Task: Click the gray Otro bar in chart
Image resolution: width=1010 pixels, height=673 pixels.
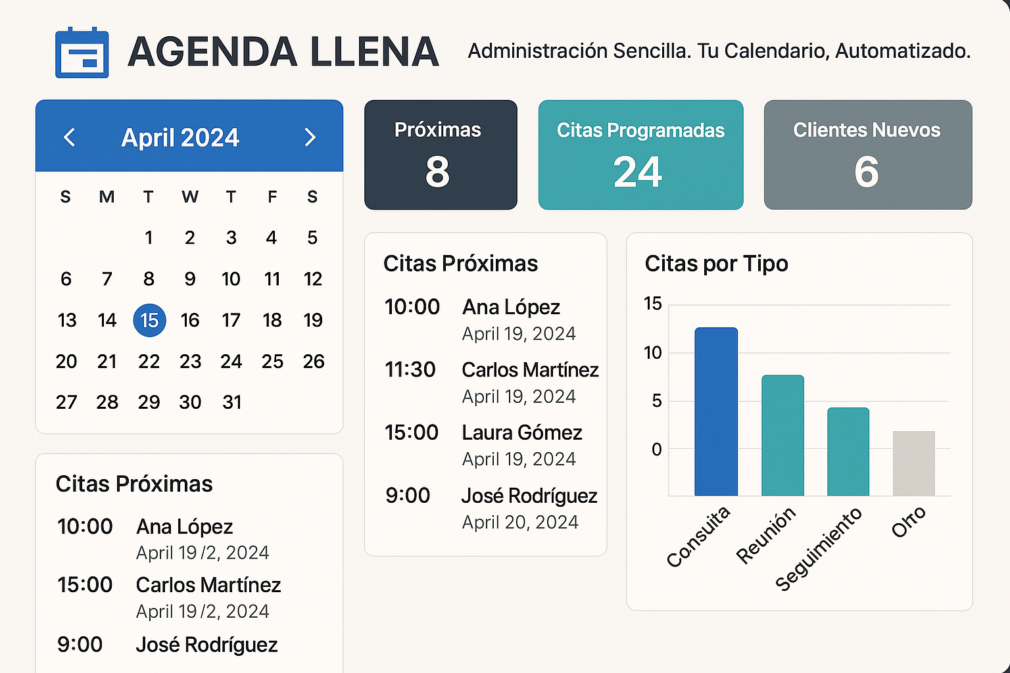Action: coord(913,463)
